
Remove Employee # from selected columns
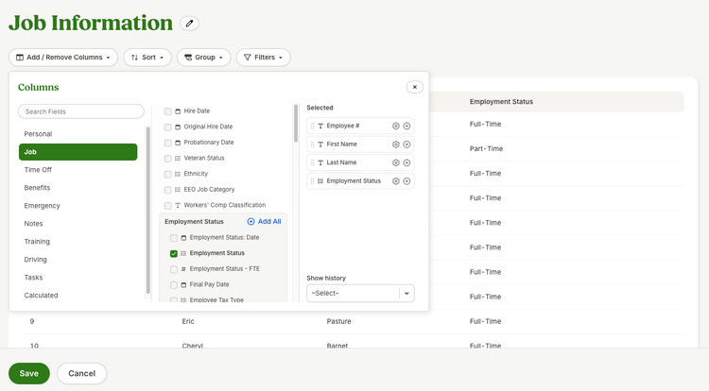click(x=406, y=126)
